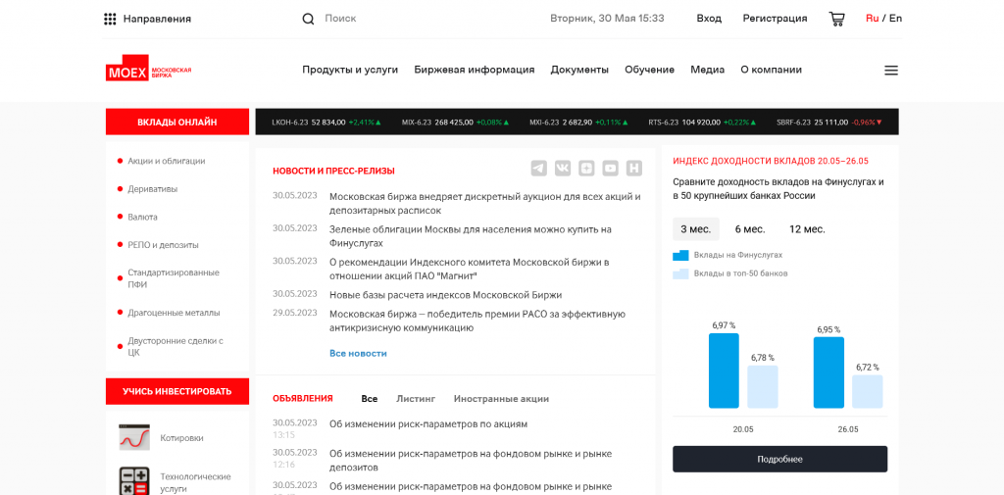Open news about дискретный аукцион для акций
The image size is (1004, 495).
pos(484,203)
